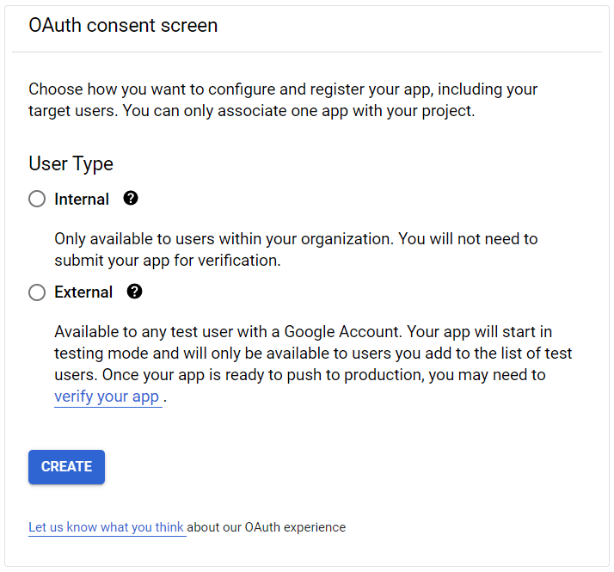
Task: Select the Internal user type radio button
Action: tap(37, 200)
